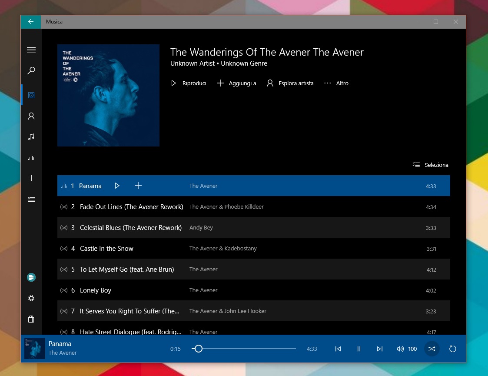Image resolution: width=488 pixels, height=376 pixels.
Task: Select track It Serves You Right To Suffer
Action: coord(254,311)
